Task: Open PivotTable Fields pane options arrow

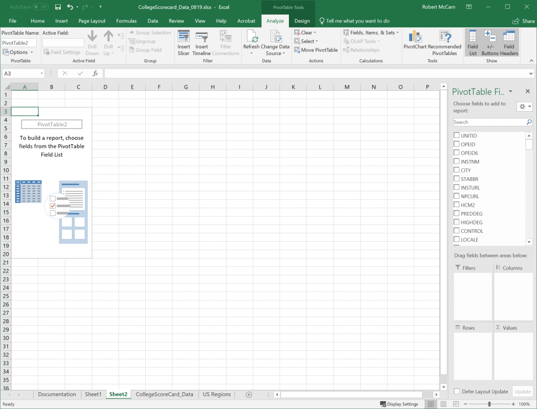Action: click(x=511, y=91)
